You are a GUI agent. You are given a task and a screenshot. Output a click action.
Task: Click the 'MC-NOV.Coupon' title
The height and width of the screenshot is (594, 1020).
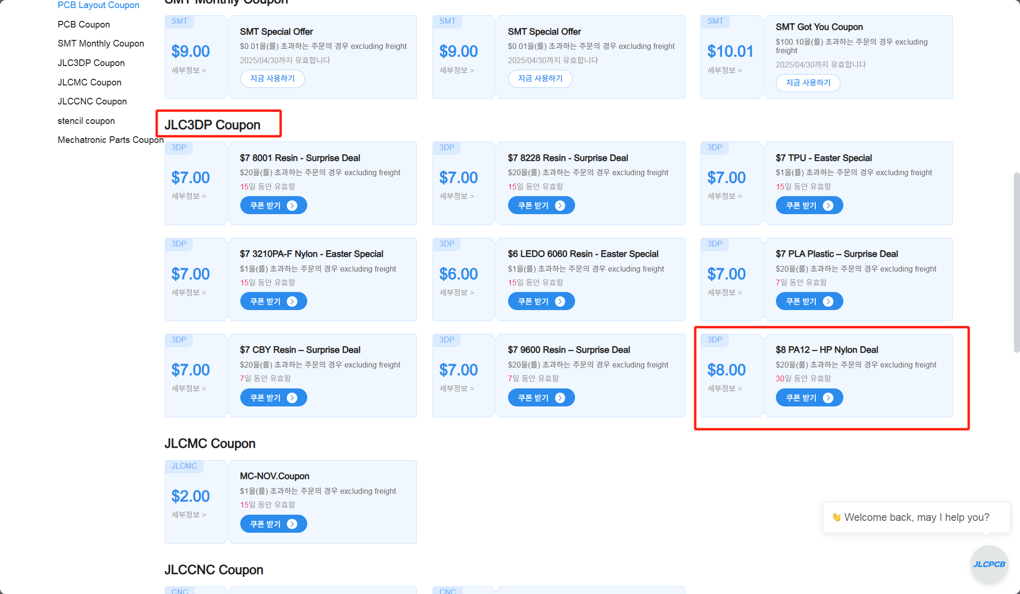click(274, 476)
